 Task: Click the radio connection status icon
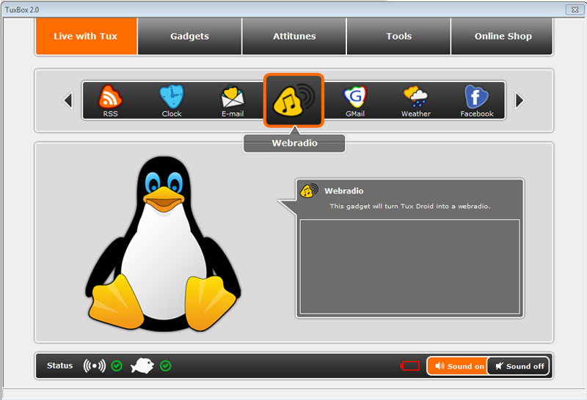coord(94,366)
